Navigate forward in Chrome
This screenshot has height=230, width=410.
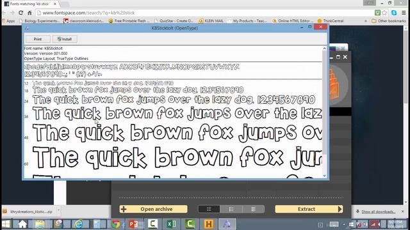click(12, 13)
